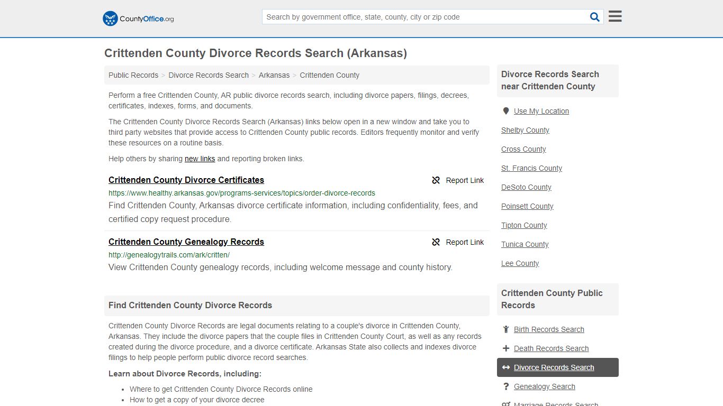Click the Birth Records person icon
Image resolution: width=723 pixels, height=406 pixels.
point(506,329)
